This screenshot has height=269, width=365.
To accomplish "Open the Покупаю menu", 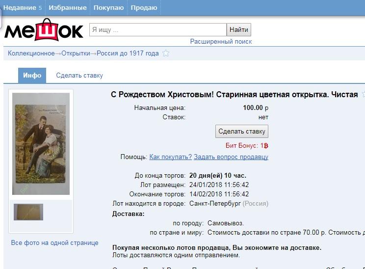I will 108,8.
